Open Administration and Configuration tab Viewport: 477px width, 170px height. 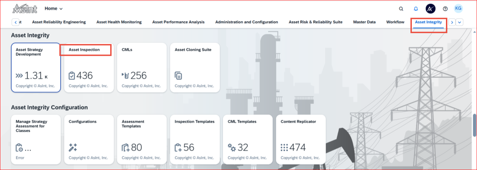click(247, 22)
